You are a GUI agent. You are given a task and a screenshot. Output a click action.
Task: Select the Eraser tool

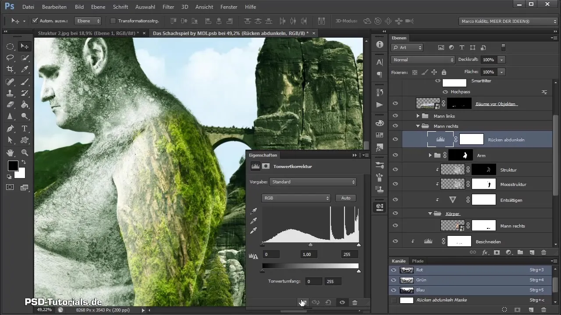pos(10,105)
